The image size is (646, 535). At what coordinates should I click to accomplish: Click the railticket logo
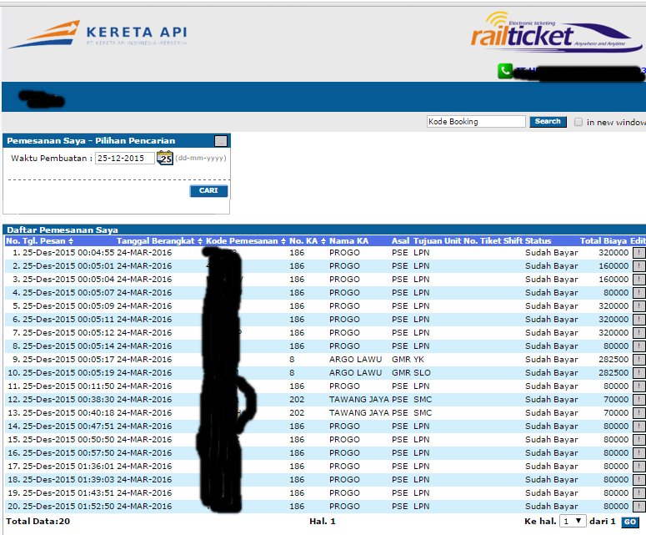pos(556,33)
